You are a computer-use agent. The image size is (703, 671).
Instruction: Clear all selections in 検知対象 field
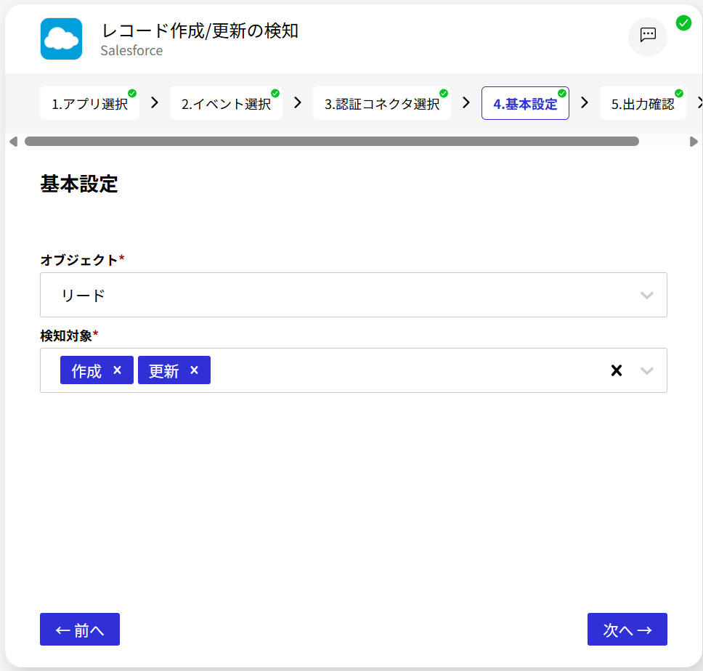617,370
